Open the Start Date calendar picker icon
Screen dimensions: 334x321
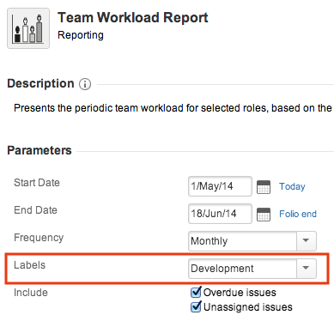(264, 187)
